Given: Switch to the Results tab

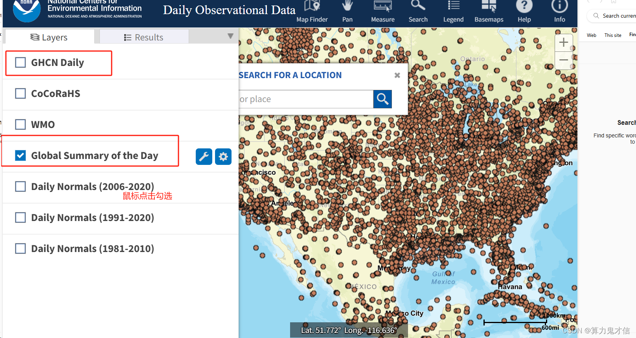Looking at the screenshot, I should tap(144, 37).
